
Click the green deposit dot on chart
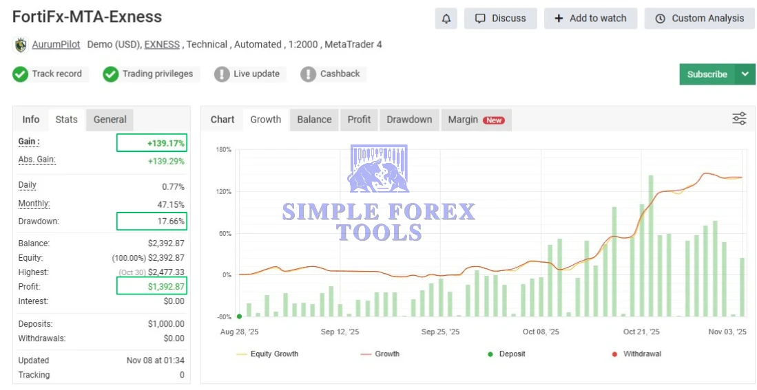[239, 316]
